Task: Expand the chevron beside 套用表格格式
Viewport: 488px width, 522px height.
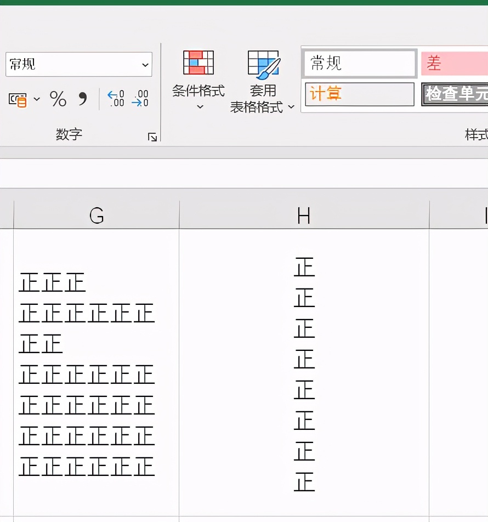Action: click(x=291, y=106)
